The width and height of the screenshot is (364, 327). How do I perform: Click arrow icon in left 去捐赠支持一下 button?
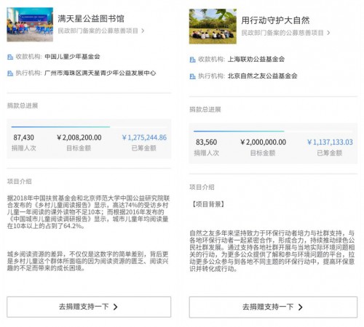tap(116, 307)
